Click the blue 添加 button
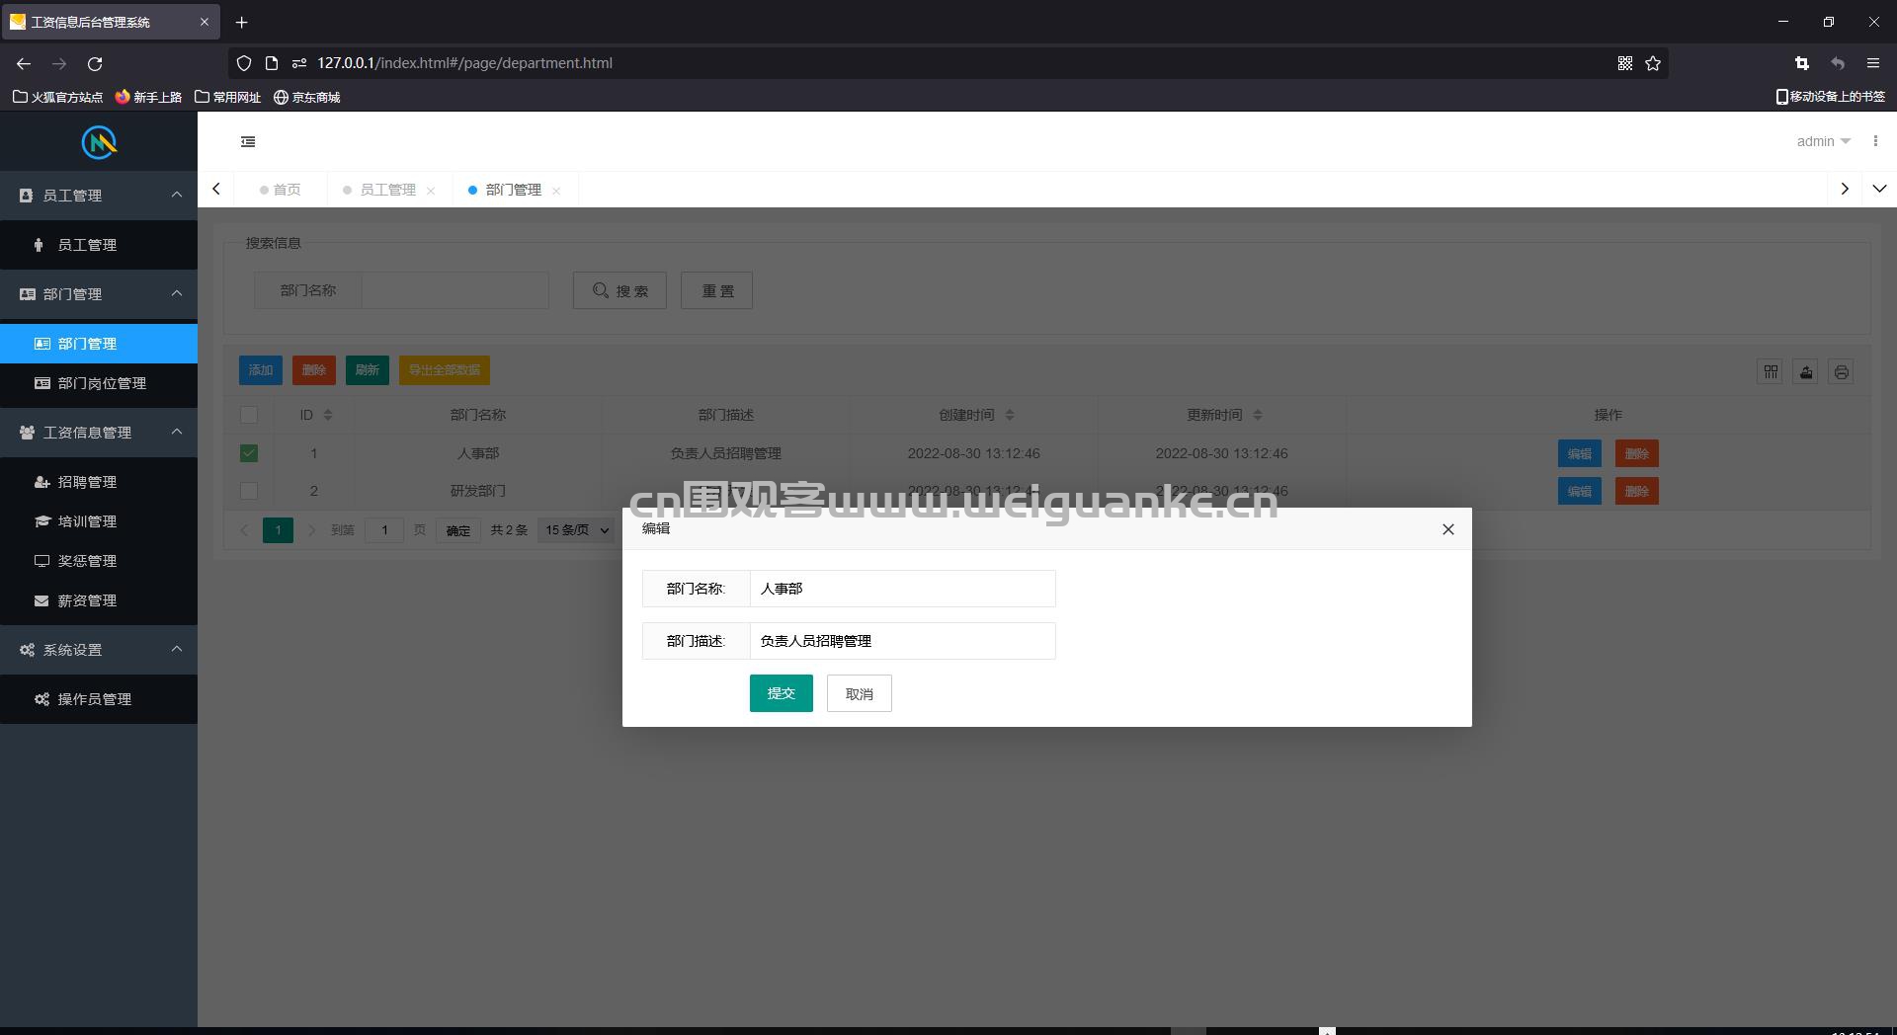Screen dimensions: 1897x1035 [261, 370]
